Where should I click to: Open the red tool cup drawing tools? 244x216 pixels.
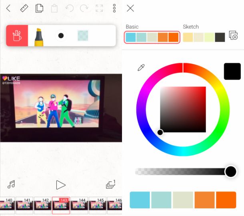(17, 36)
